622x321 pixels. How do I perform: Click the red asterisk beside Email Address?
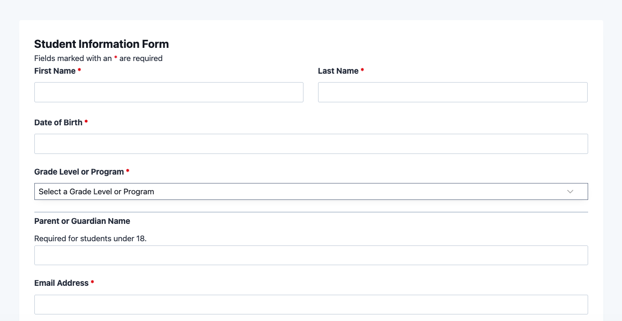tap(92, 283)
